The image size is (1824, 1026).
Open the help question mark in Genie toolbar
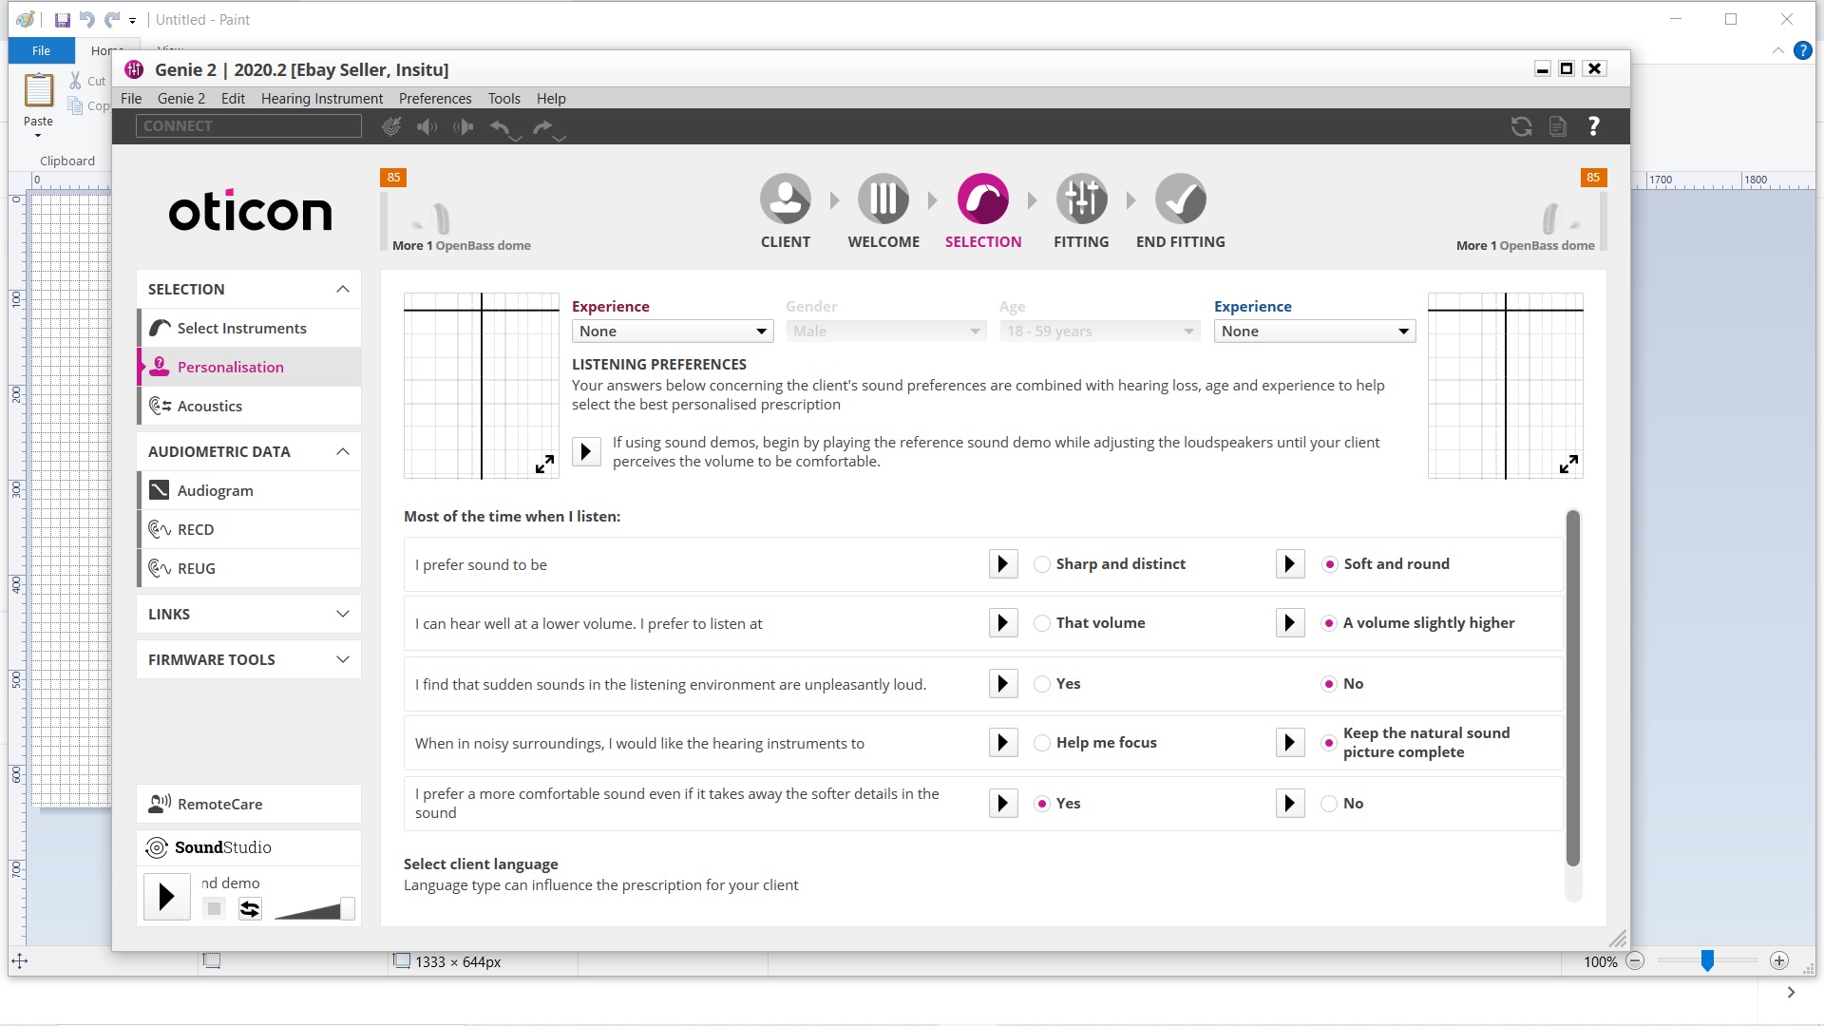(x=1594, y=125)
